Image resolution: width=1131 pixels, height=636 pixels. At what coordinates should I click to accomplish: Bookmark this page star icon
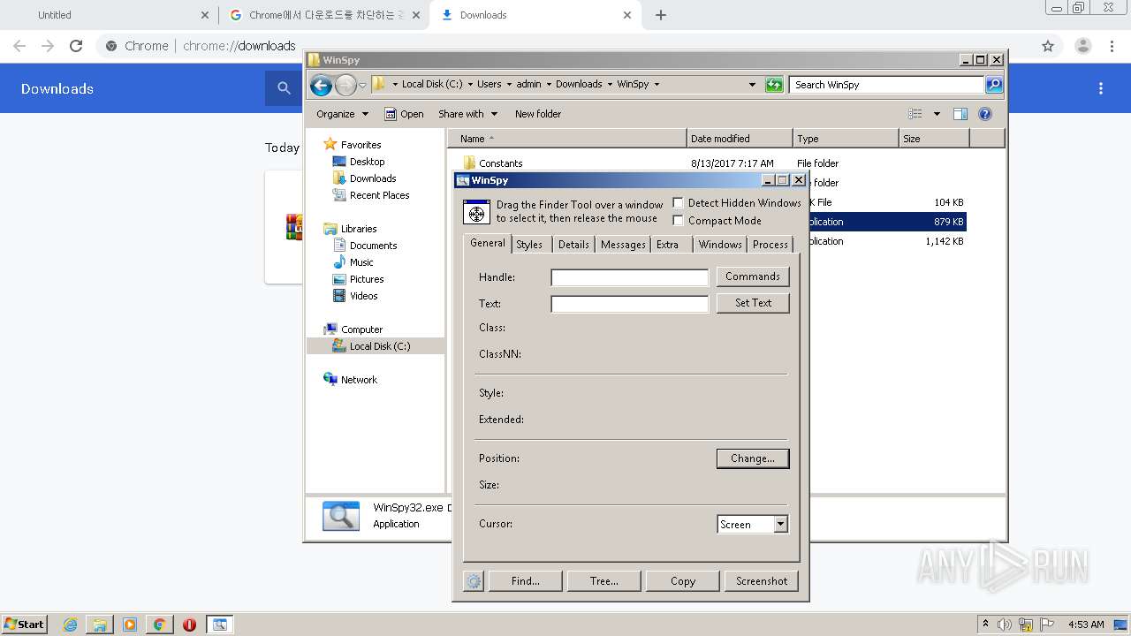coord(1048,46)
